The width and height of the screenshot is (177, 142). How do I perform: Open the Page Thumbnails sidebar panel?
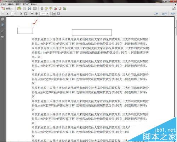pos(2,19)
